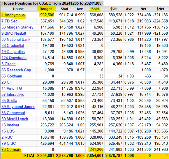Open the 19 Desjardins link
Viewport: 169px width, 159px height.
coord(13,52)
